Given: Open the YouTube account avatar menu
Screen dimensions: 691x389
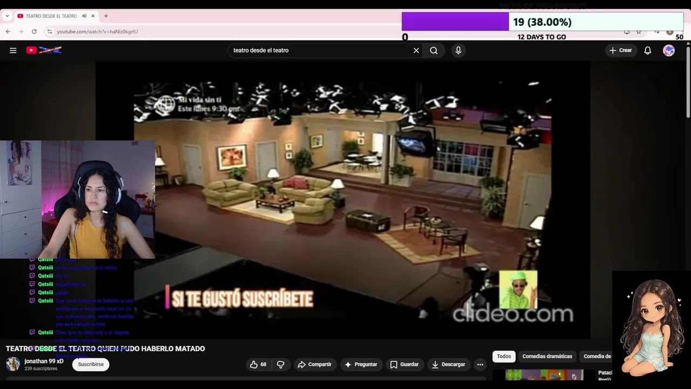Looking at the screenshot, I should point(669,50).
